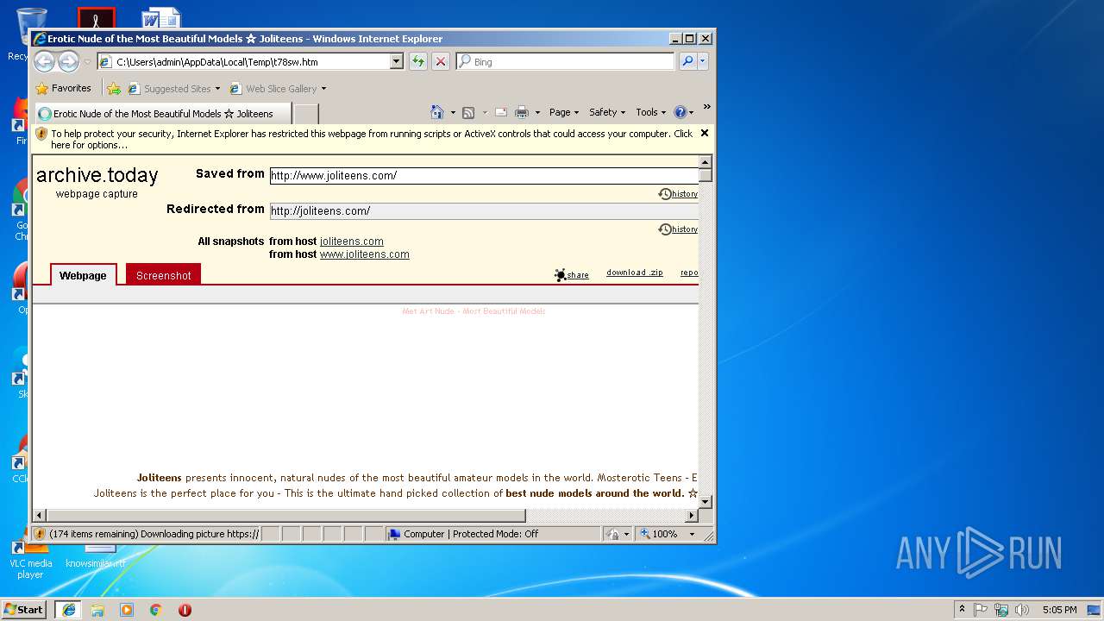Refresh the page using the green arrows icon
The width and height of the screenshot is (1104, 621).
point(418,61)
